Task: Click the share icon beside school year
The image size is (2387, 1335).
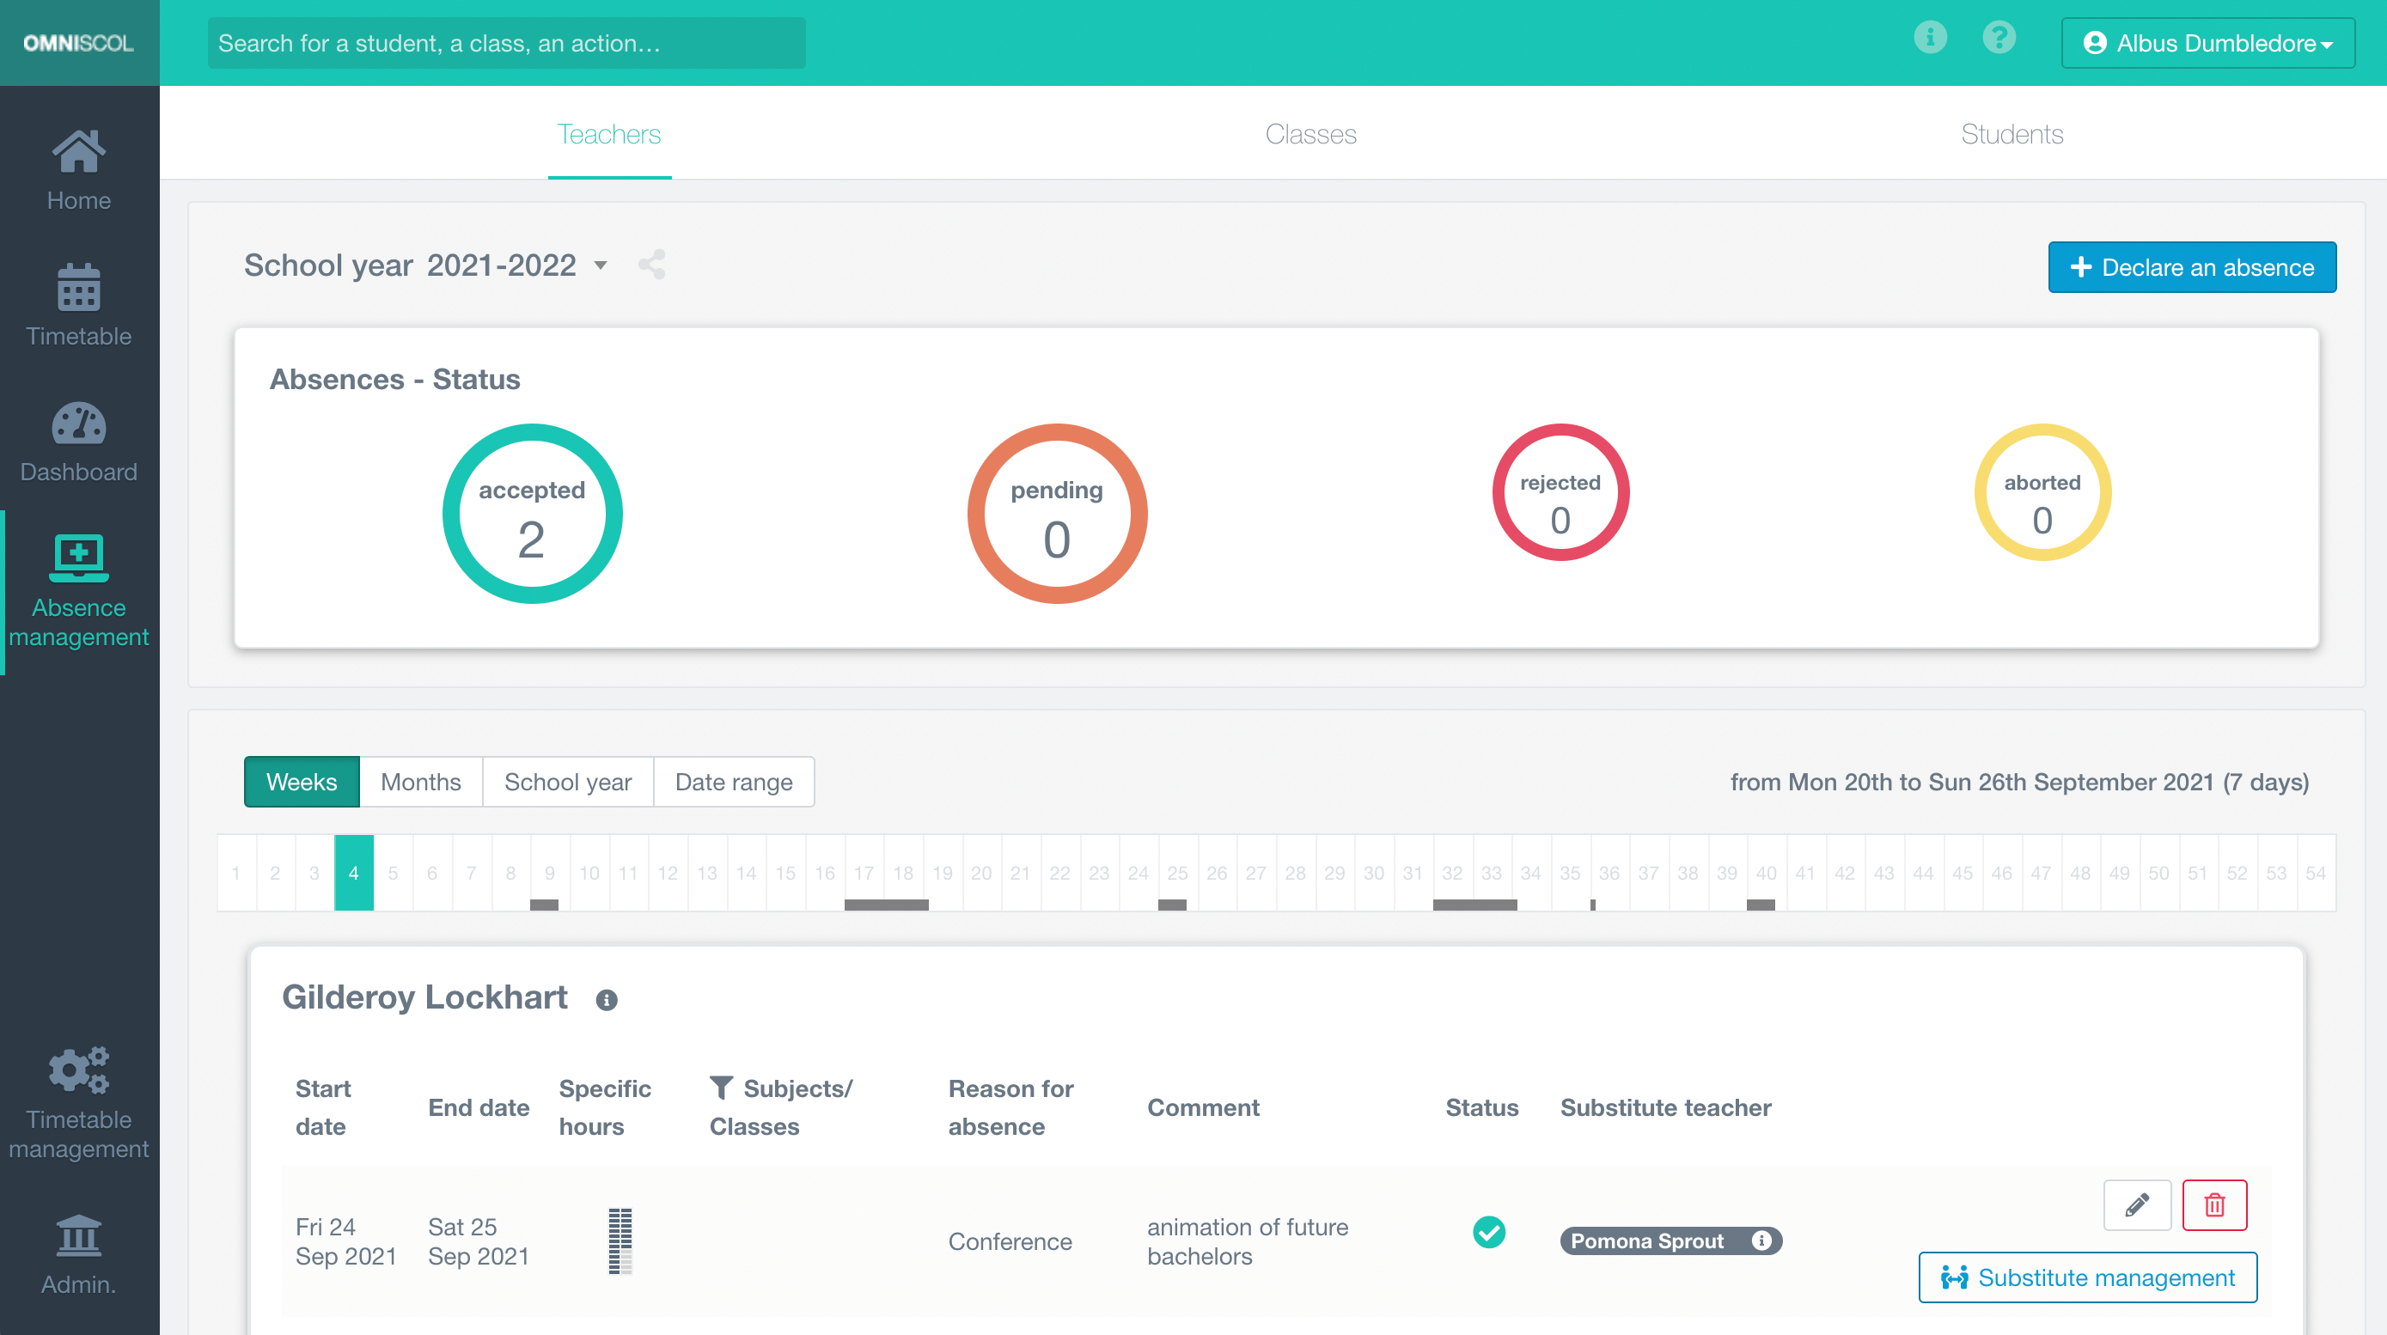Action: [x=651, y=265]
